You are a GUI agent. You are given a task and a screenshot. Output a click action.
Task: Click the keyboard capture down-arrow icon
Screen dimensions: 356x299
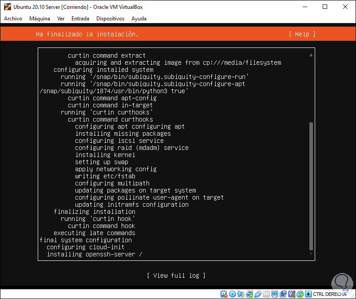coord(308,294)
